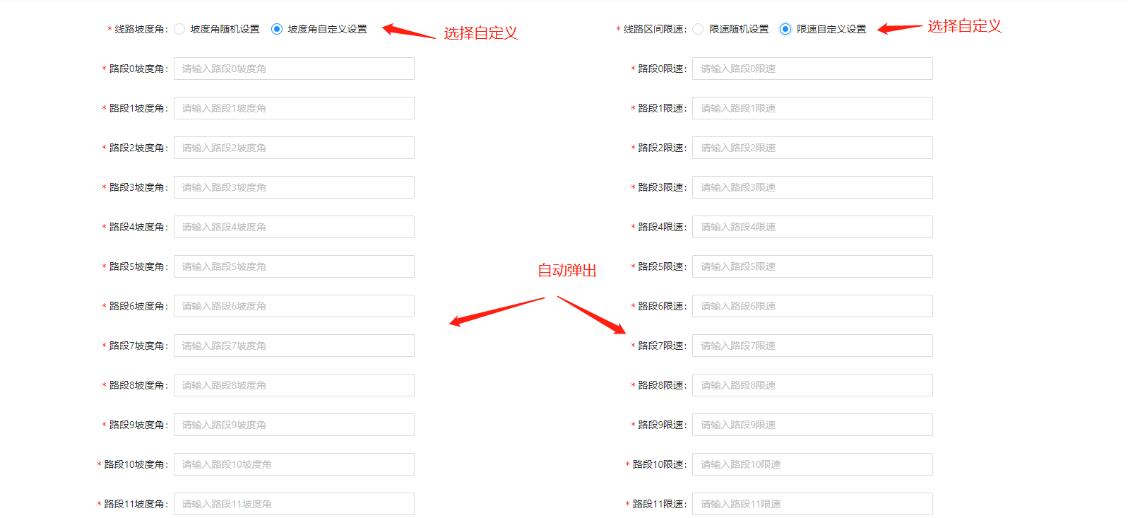Select 坡度角随机设置 radio option
This screenshot has width=1128, height=518.
click(179, 29)
